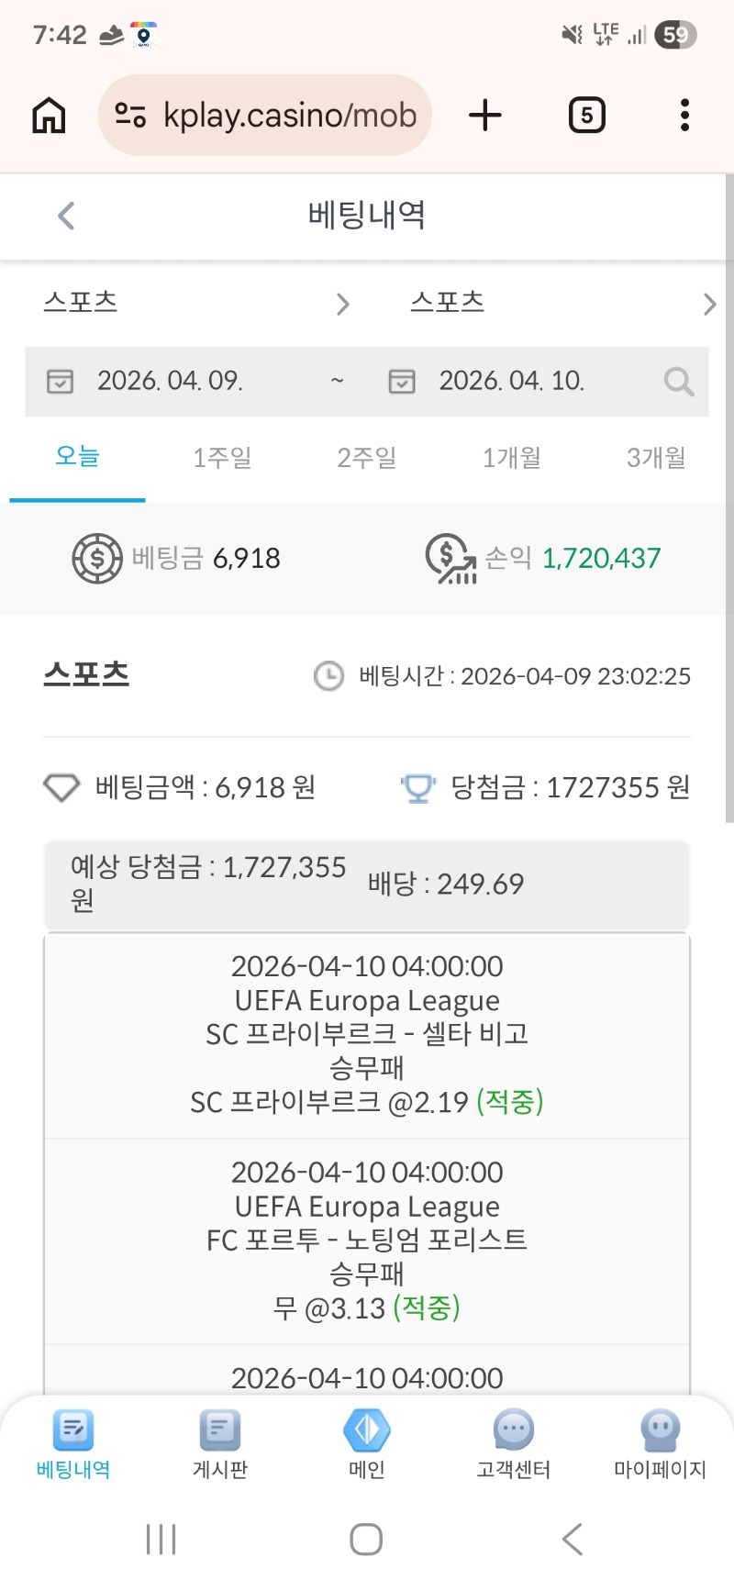
Task: Select the 3개월 period tab
Action: [656, 457]
